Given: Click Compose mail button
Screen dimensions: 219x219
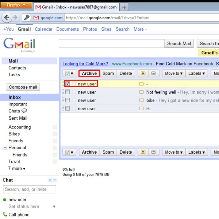Looking at the screenshot, I should click(x=23, y=87).
